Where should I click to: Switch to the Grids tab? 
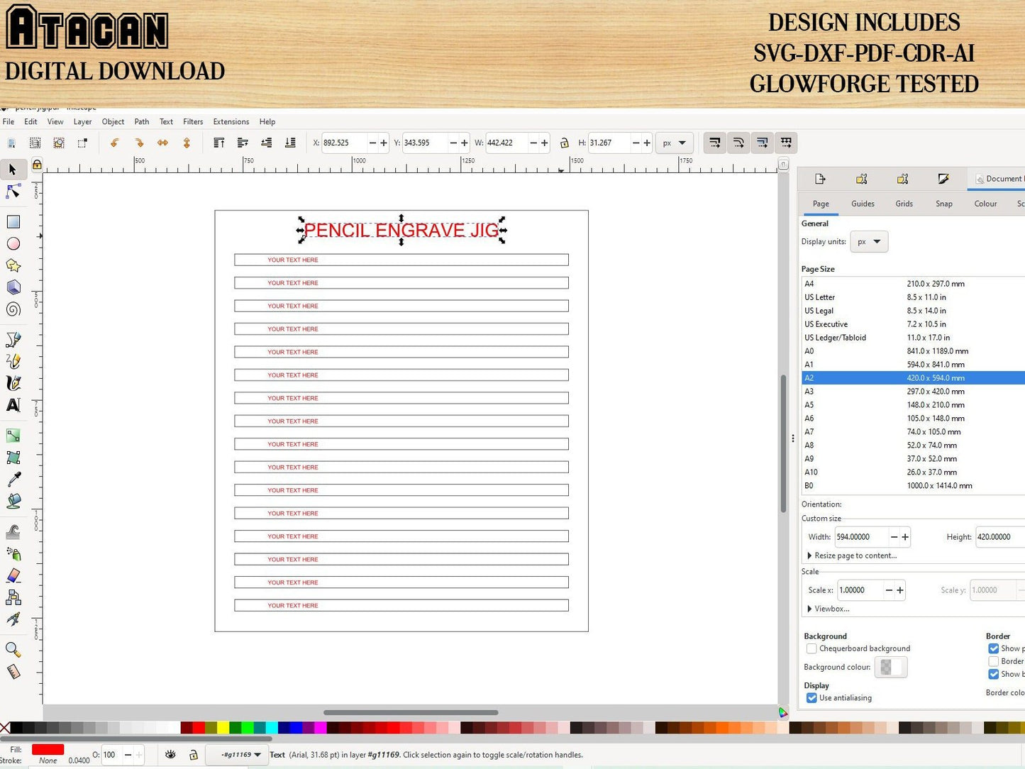[904, 204]
